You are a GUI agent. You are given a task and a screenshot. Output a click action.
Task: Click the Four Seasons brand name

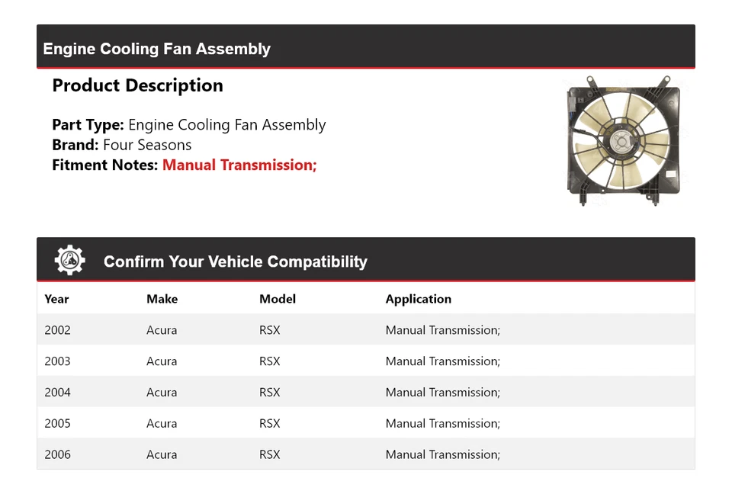tap(147, 145)
